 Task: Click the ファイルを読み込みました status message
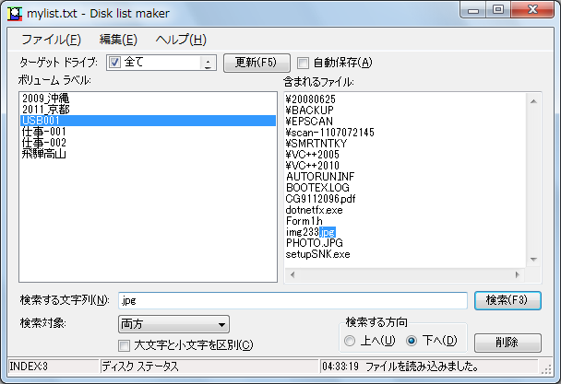pos(423,367)
